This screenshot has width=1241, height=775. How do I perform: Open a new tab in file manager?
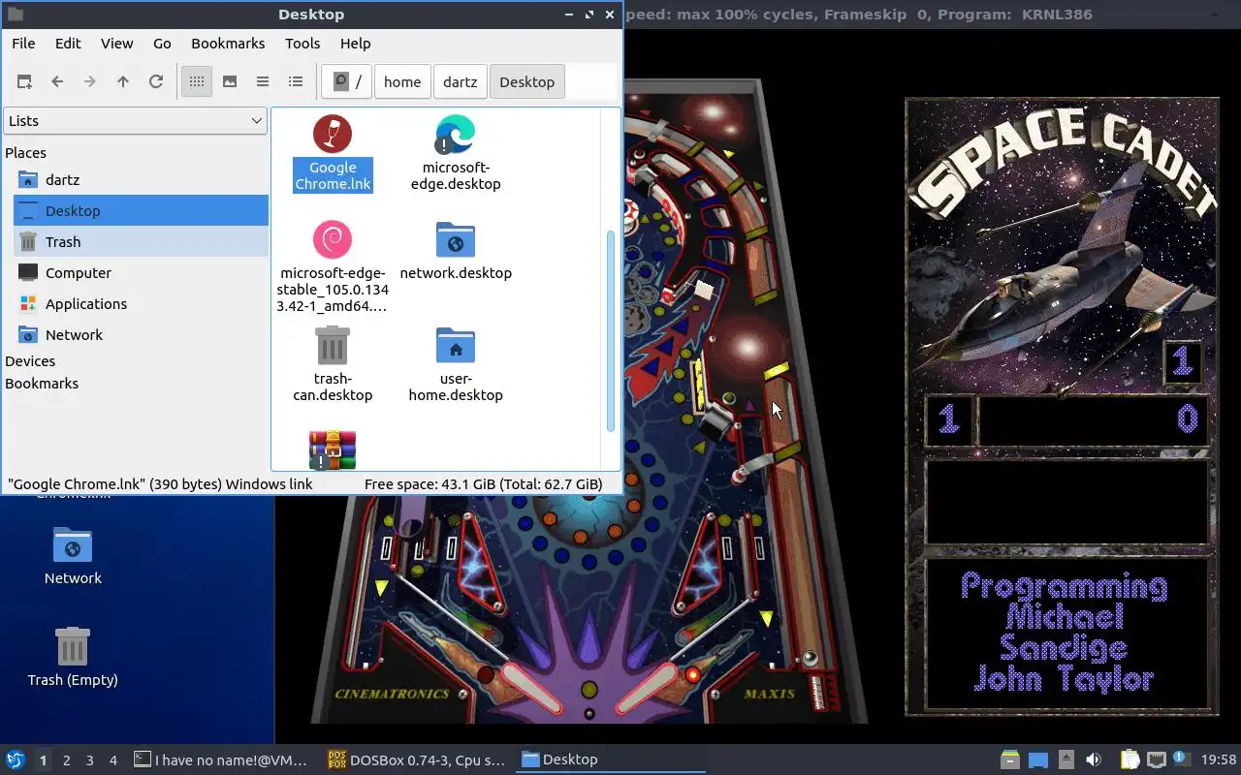click(x=24, y=82)
